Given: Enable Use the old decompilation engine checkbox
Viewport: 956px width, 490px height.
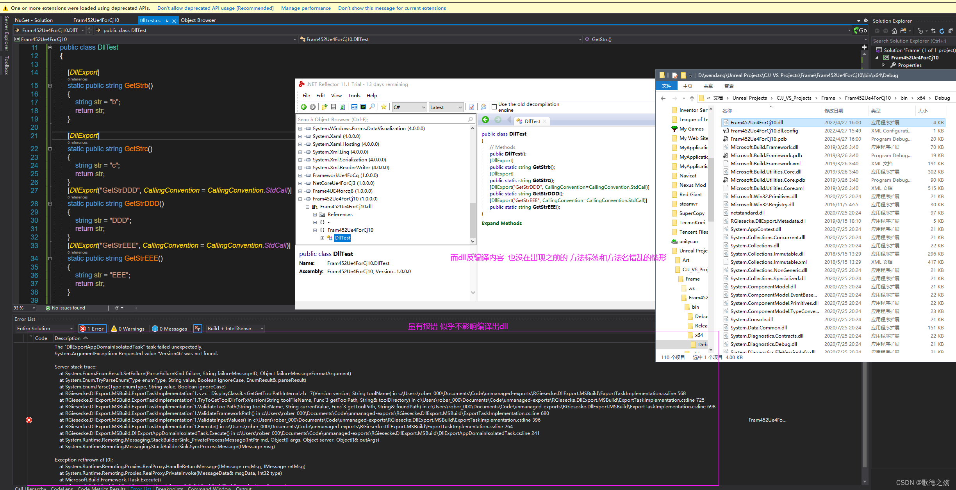Looking at the screenshot, I should (494, 107).
